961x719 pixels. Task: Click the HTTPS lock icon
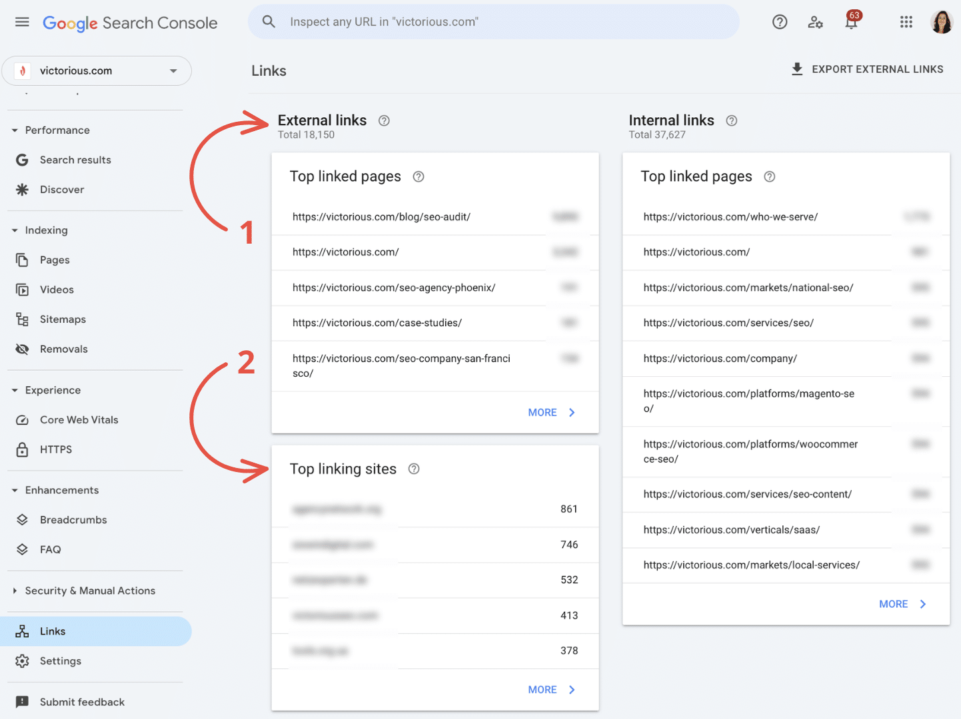(22, 449)
